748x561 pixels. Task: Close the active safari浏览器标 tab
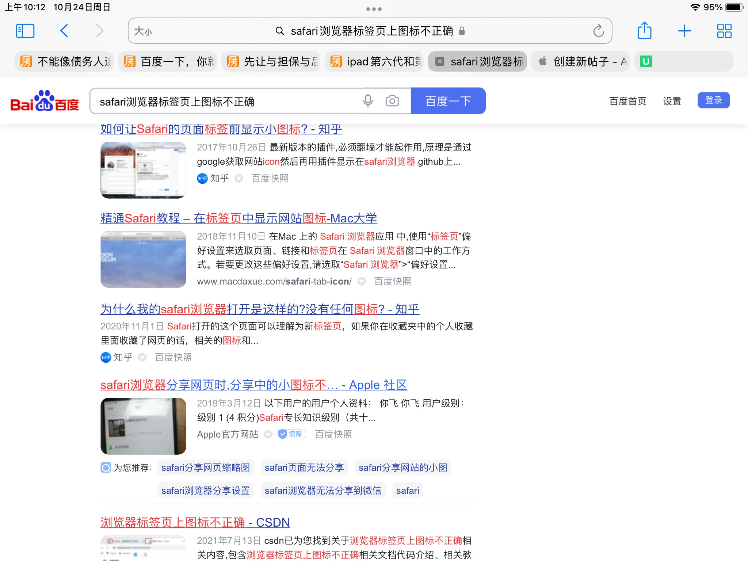coord(440,61)
